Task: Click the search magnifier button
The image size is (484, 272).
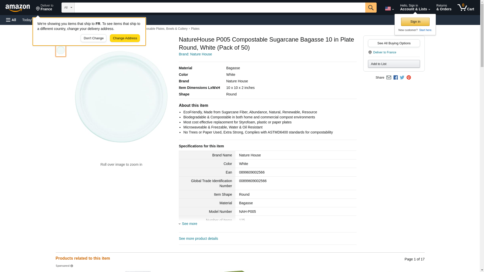Action: (x=371, y=8)
